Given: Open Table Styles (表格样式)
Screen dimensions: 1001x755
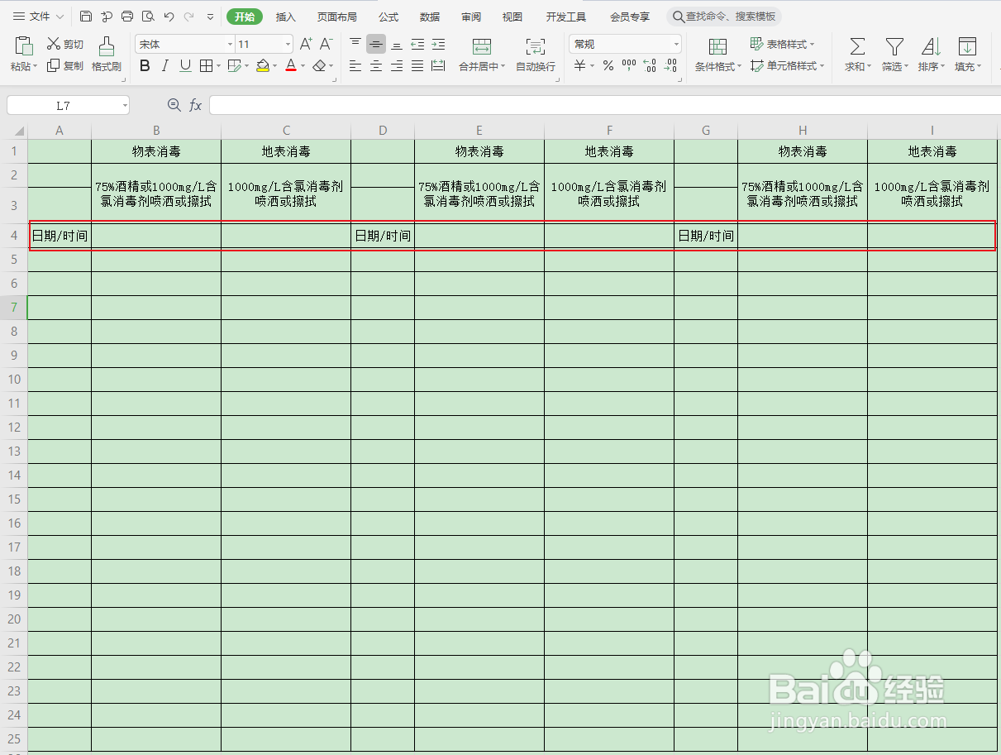Looking at the screenshot, I should pos(783,44).
